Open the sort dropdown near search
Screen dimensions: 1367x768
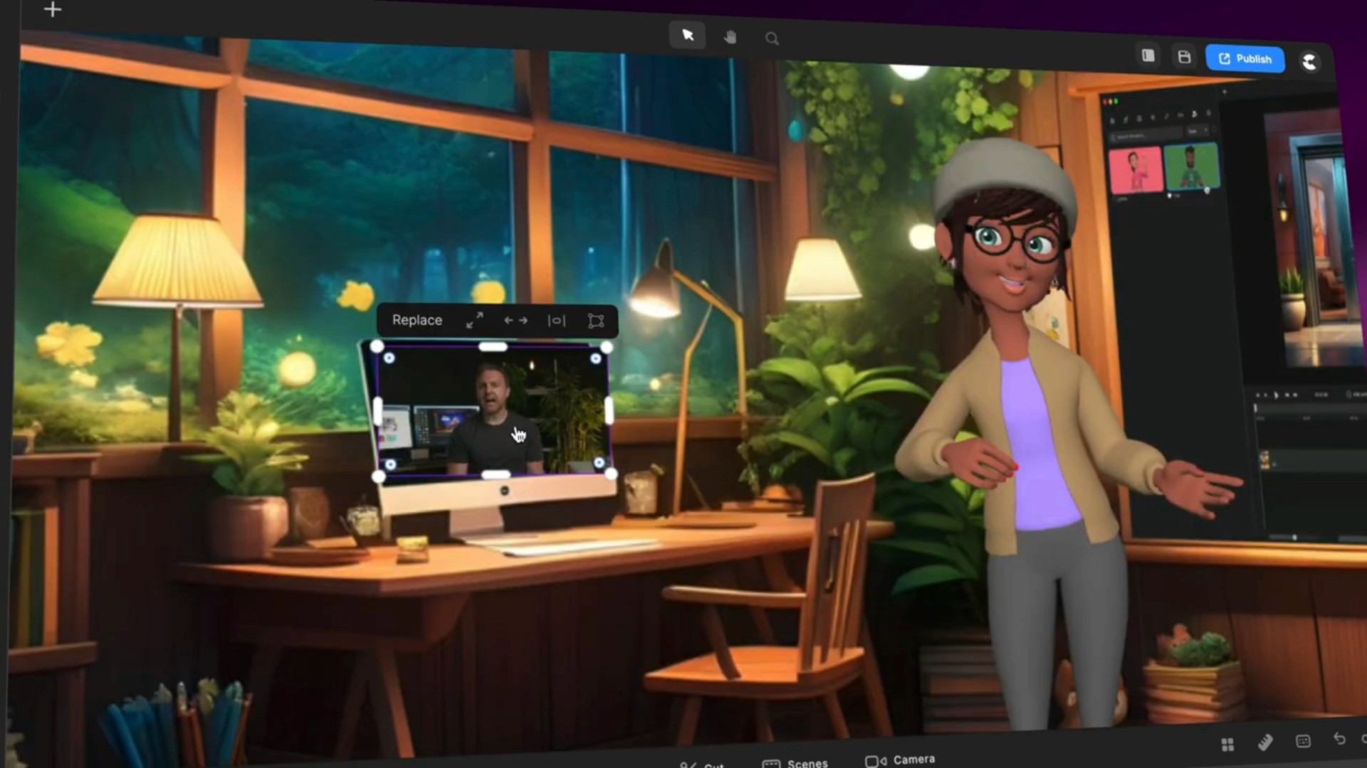coord(1197,131)
